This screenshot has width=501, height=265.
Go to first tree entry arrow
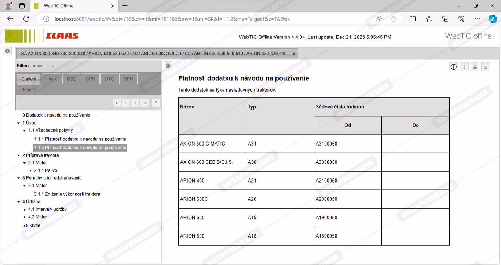pyautogui.click(x=117, y=103)
